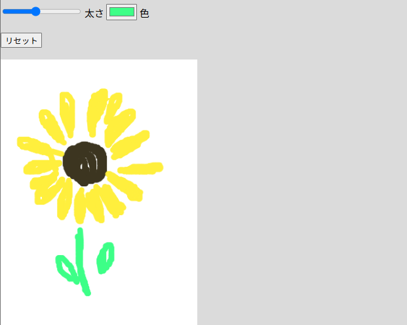Click the green stem of the flower
The image size is (407, 325).
pos(82,262)
